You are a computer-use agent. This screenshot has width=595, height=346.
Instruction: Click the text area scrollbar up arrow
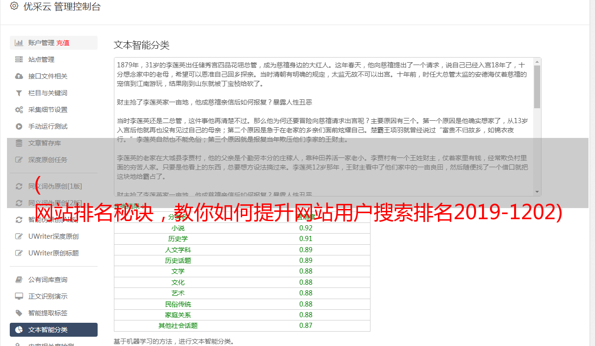pyautogui.click(x=537, y=61)
